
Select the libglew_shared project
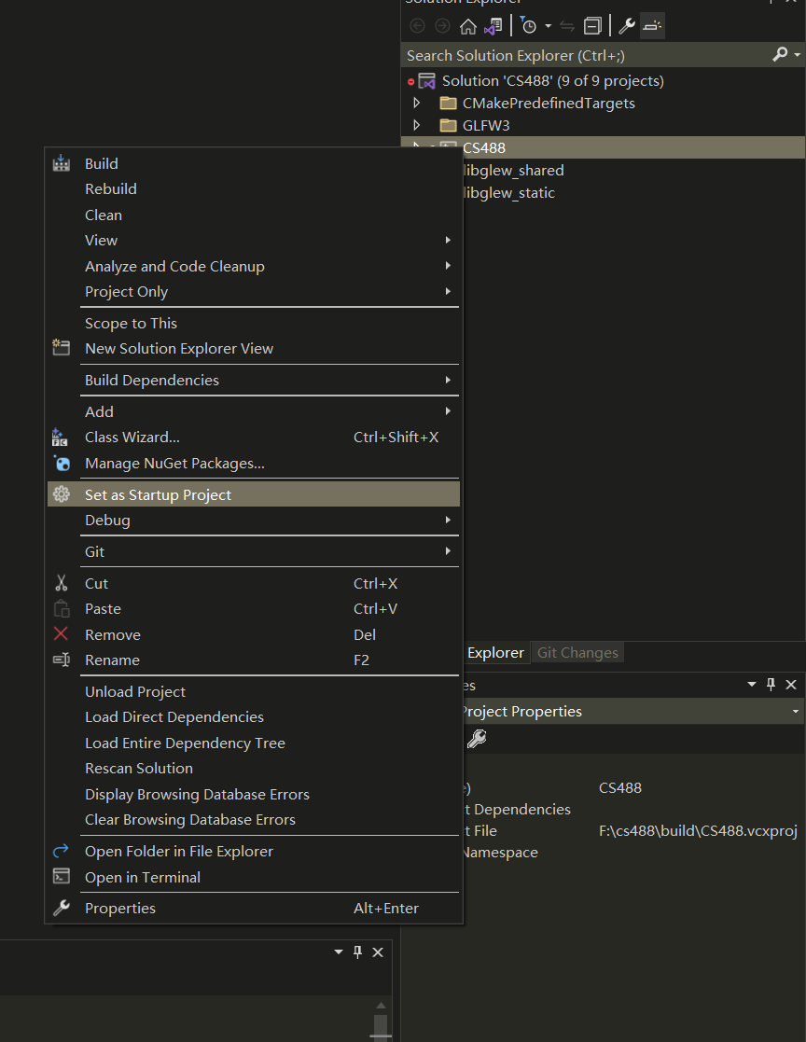(513, 170)
